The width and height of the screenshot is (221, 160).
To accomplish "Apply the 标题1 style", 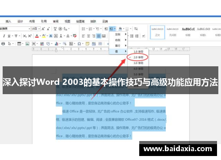I will click(x=203, y=32).
